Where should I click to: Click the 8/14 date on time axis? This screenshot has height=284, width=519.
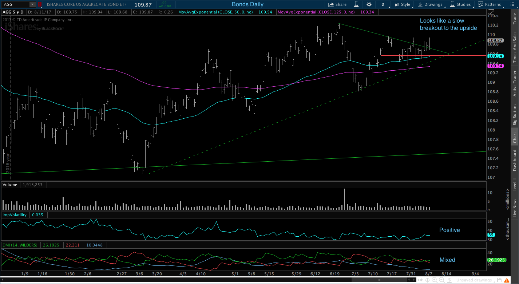pos(446,273)
